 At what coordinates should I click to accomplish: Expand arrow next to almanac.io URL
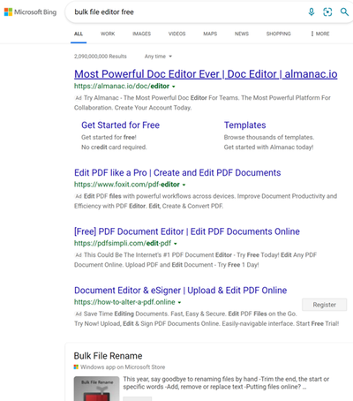click(174, 87)
